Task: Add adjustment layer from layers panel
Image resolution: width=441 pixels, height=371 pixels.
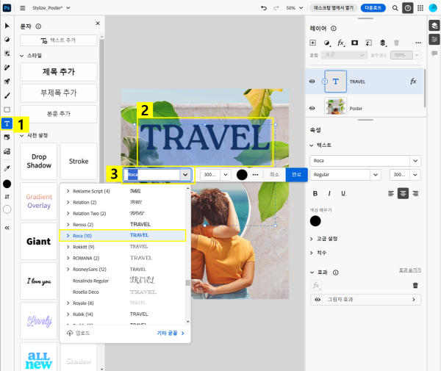Action: [327, 43]
